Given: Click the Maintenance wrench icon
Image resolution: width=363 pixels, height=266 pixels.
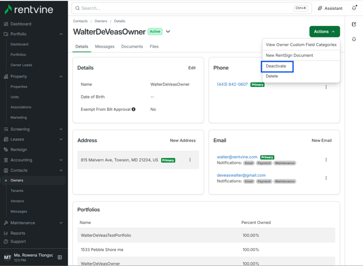Looking at the screenshot, I should point(6,223).
